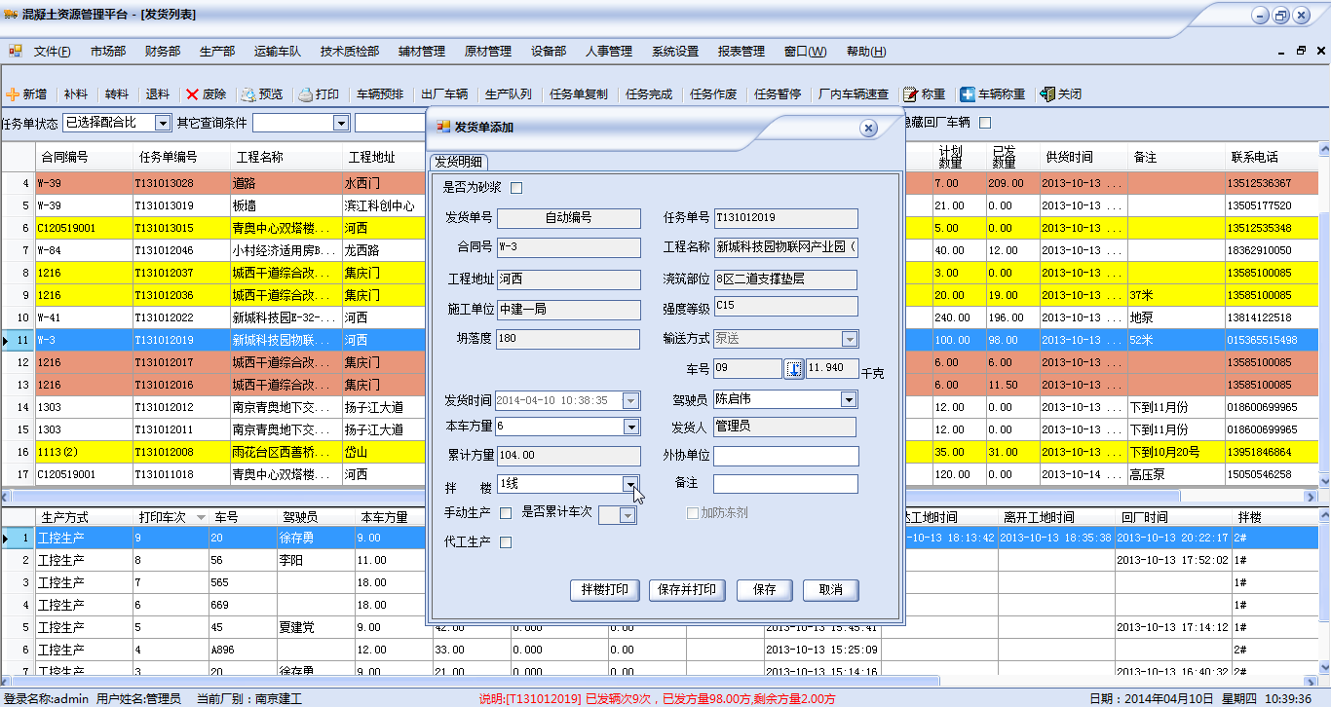This screenshot has width=1331, height=707.
Task: Click the 打印 printer icon
Action: click(305, 94)
